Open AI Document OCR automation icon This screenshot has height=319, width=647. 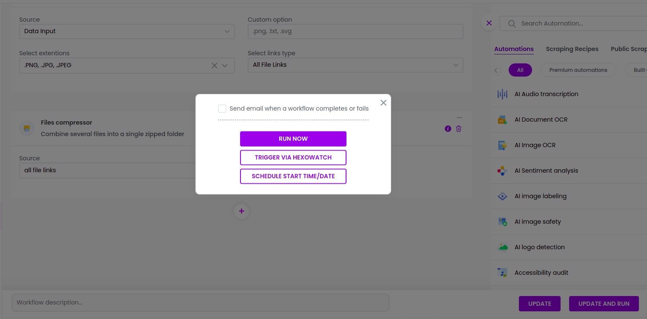coord(502,120)
